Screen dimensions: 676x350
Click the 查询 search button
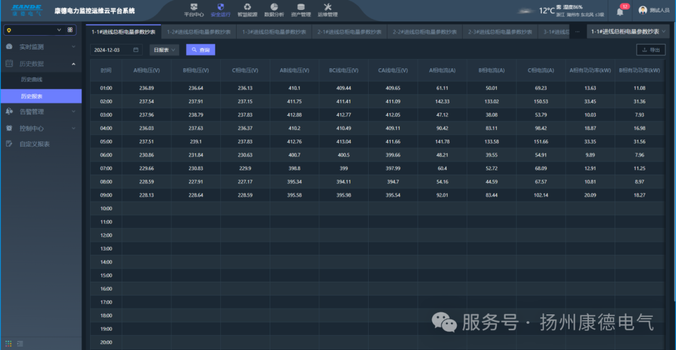[200, 49]
